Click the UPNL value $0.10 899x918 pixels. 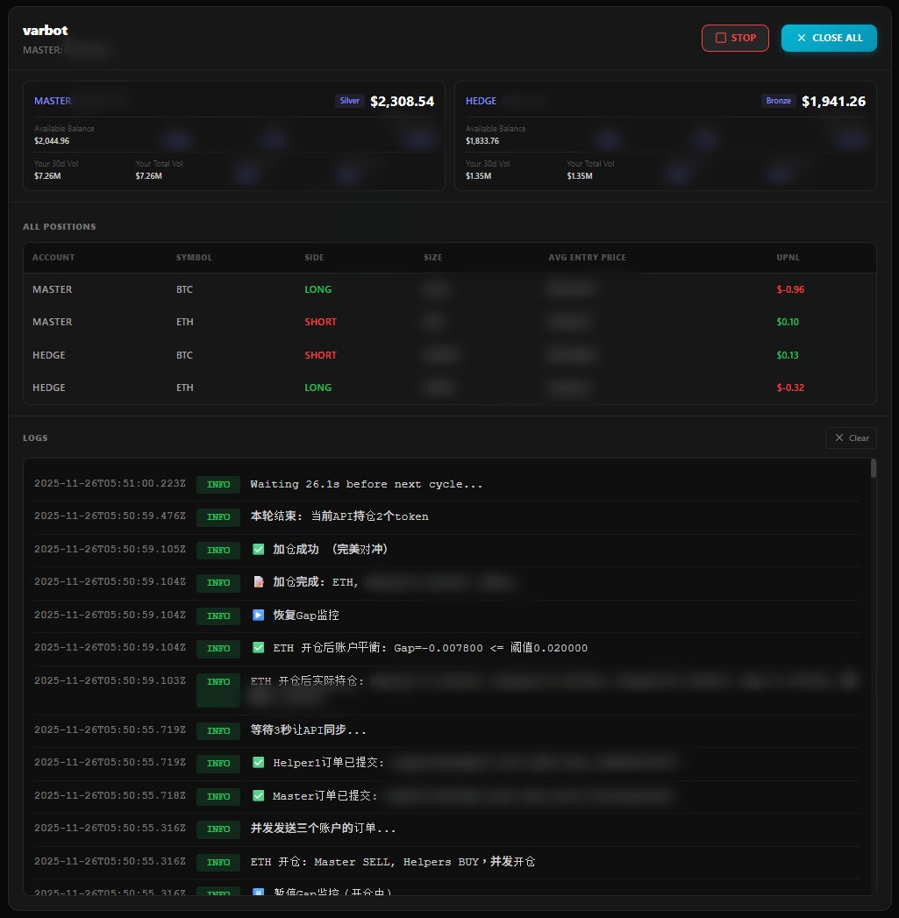tap(788, 322)
